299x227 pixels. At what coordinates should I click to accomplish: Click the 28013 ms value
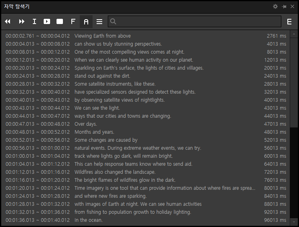pos(275,84)
